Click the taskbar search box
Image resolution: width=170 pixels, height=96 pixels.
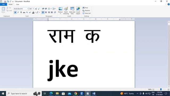(24, 94)
